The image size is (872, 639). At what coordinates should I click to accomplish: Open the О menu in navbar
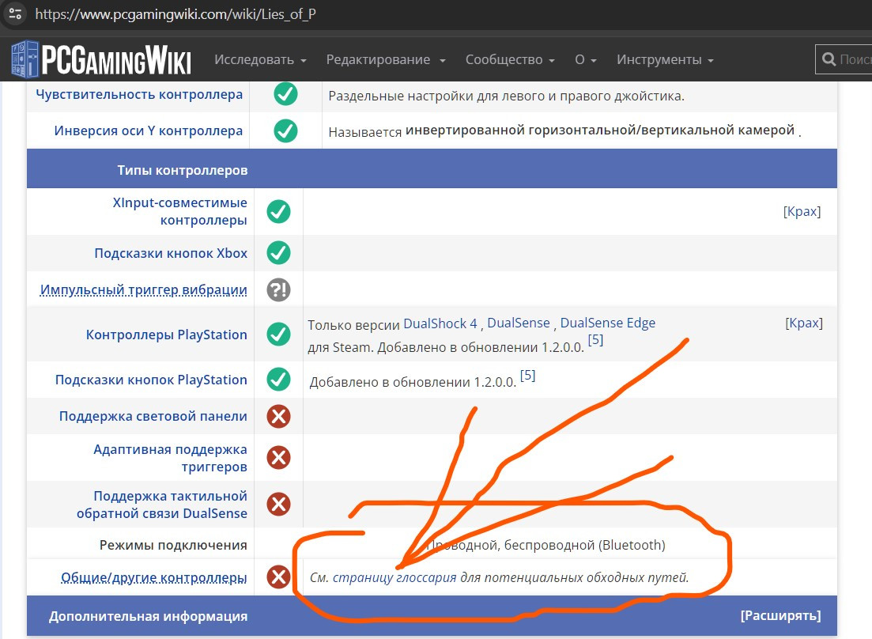[585, 60]
